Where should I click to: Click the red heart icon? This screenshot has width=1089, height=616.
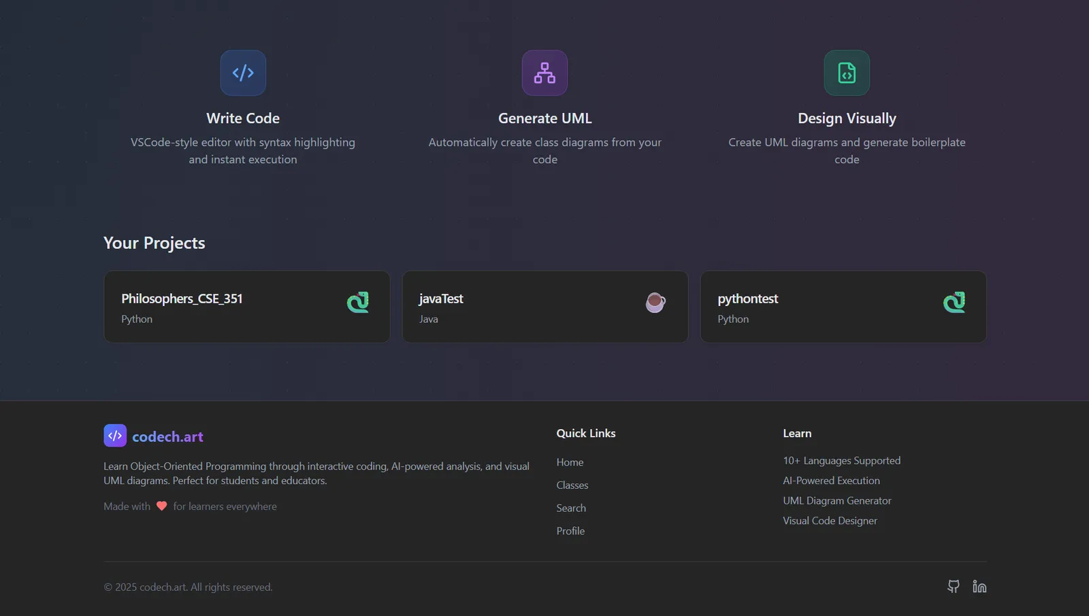coord(162,506)
